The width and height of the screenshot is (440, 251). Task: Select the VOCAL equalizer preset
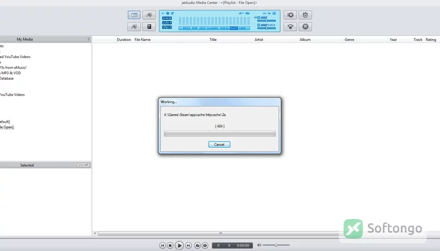(x=224, y=29)
